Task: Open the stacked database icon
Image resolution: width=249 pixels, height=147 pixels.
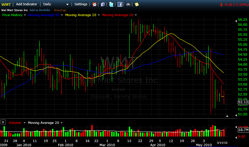Action: pyautogui.click(x=103, y=4)
